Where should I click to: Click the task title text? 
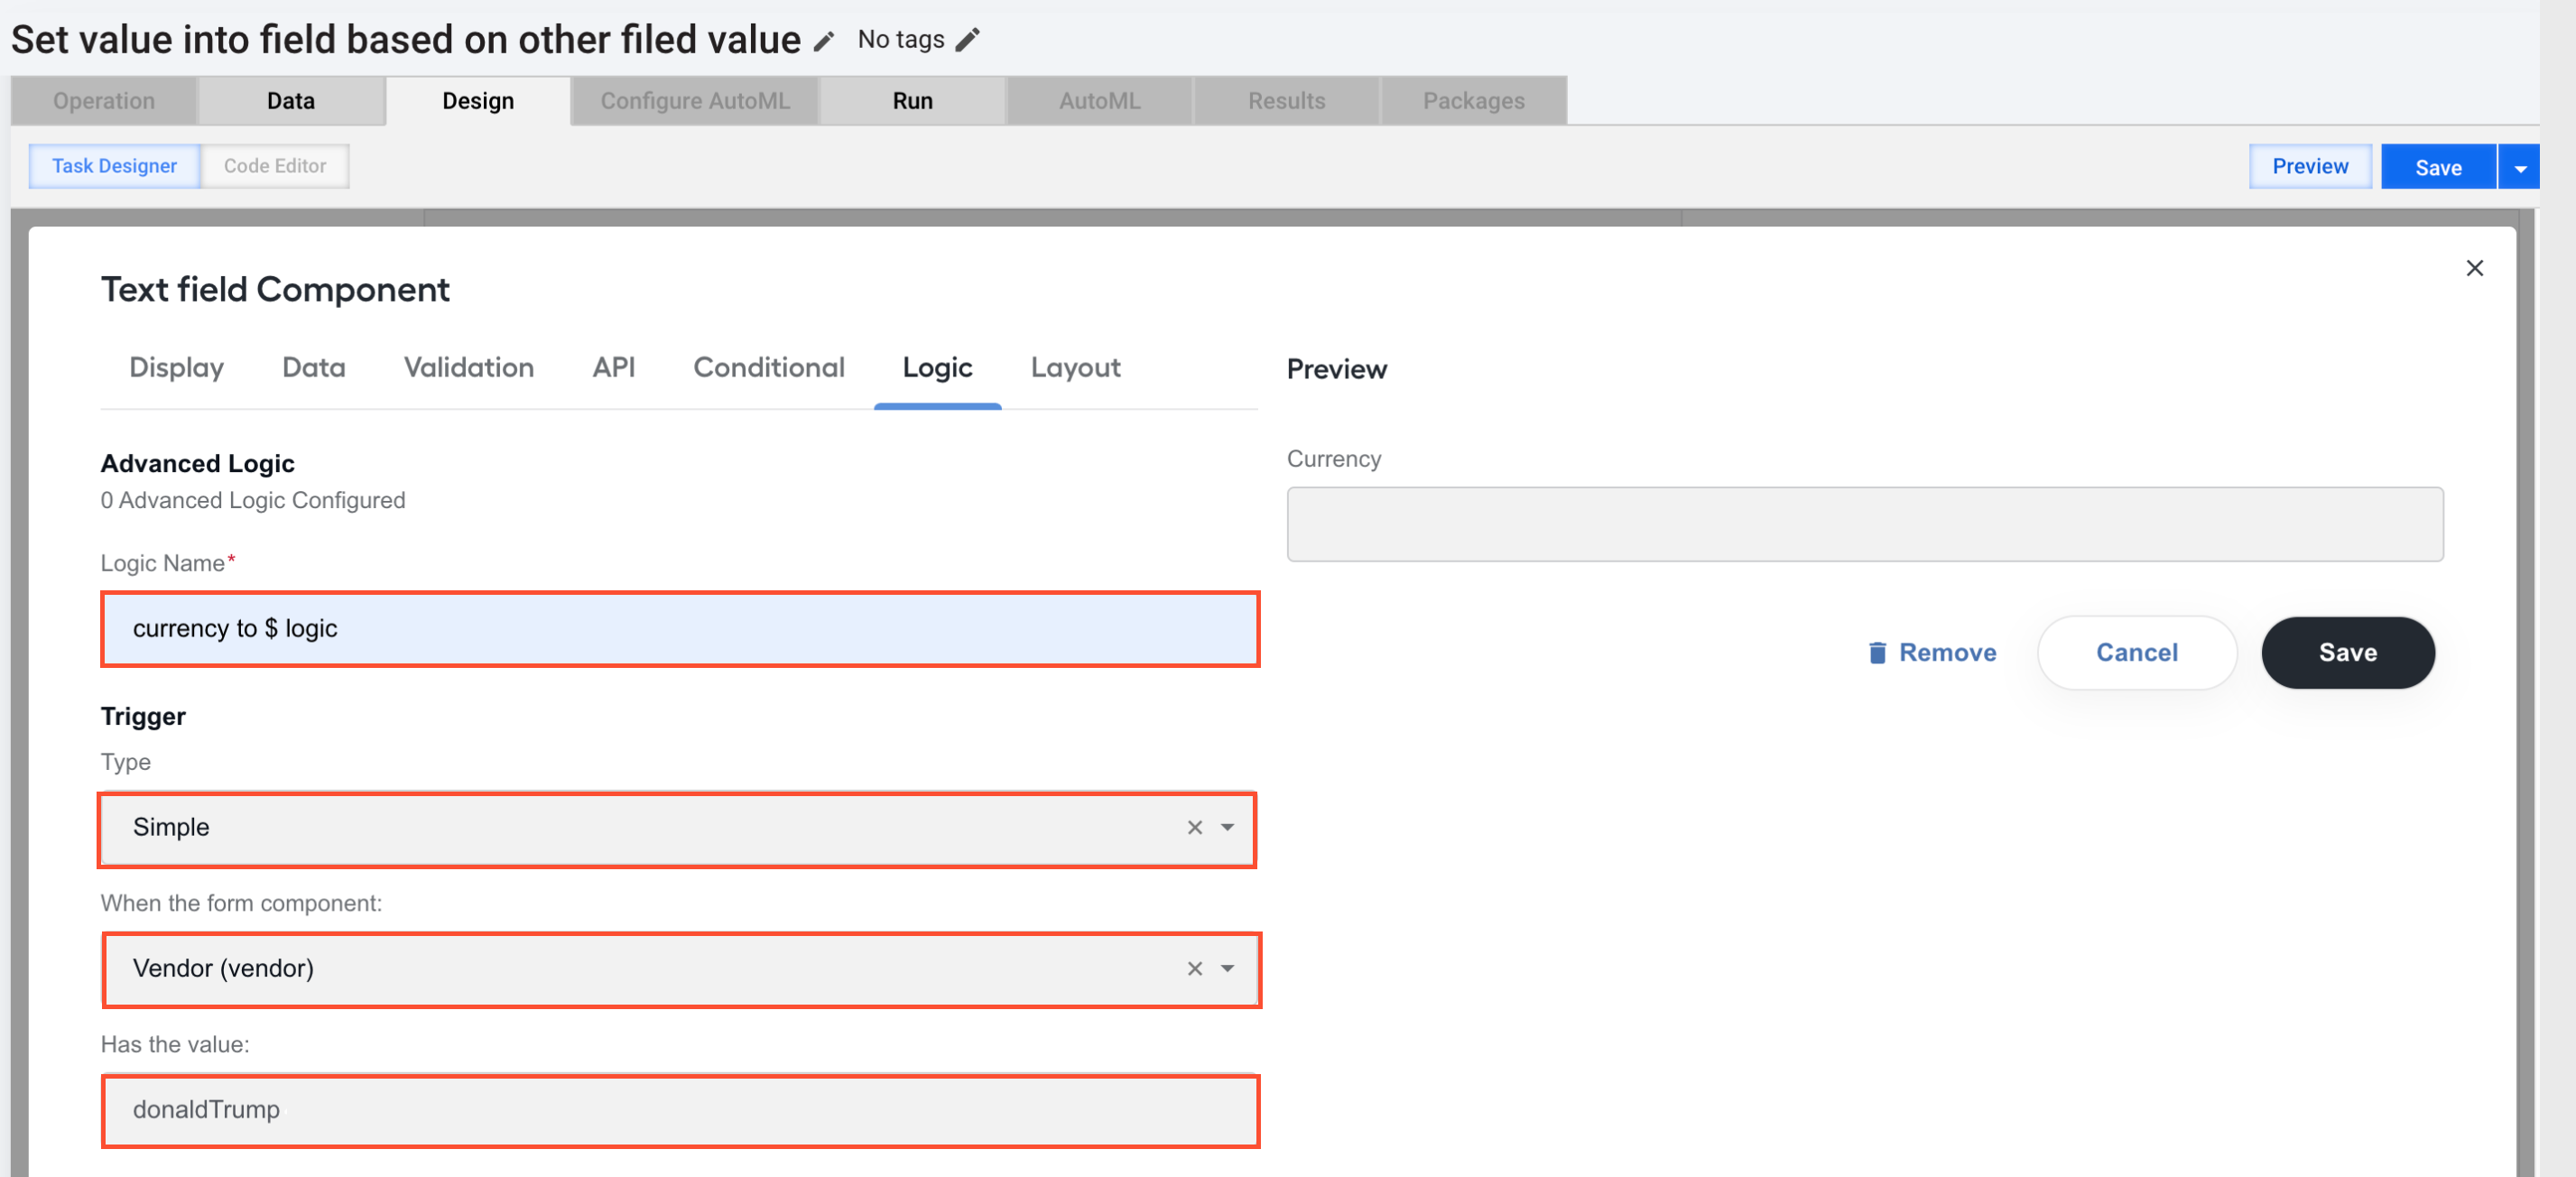click(406, 40)
